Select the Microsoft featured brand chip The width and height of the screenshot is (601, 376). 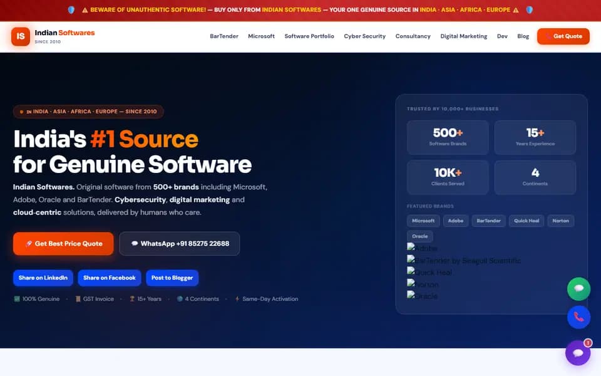coord(423,221)
